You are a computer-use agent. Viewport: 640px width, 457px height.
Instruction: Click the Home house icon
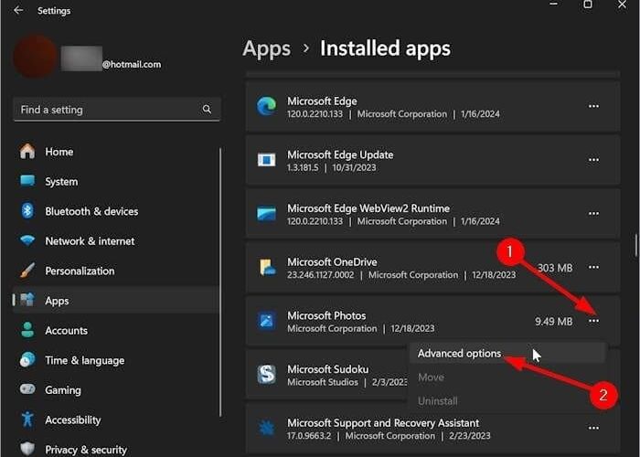point(27,152)
